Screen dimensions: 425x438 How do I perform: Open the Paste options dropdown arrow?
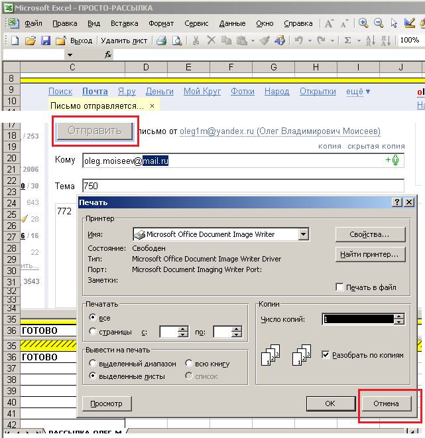(x=253, y=40)
